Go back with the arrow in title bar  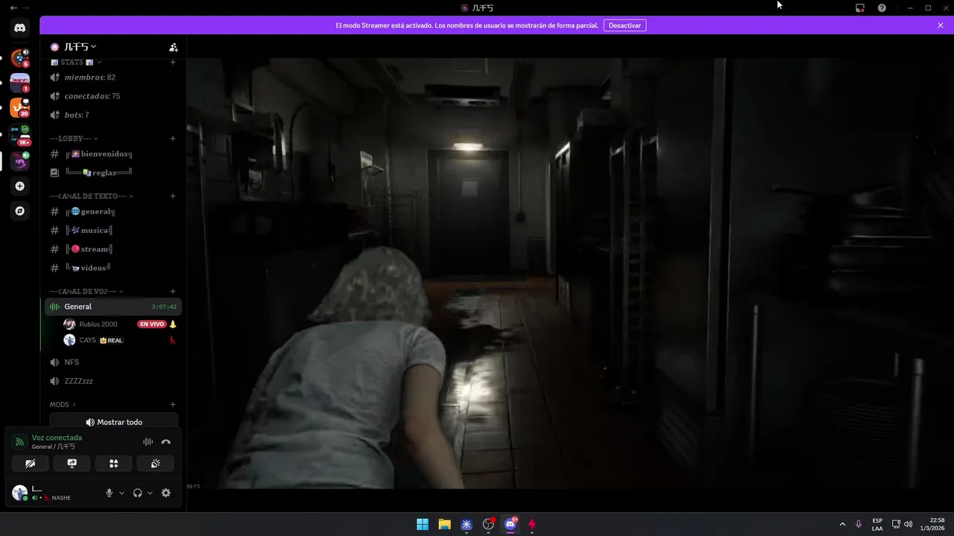[13, 7]
